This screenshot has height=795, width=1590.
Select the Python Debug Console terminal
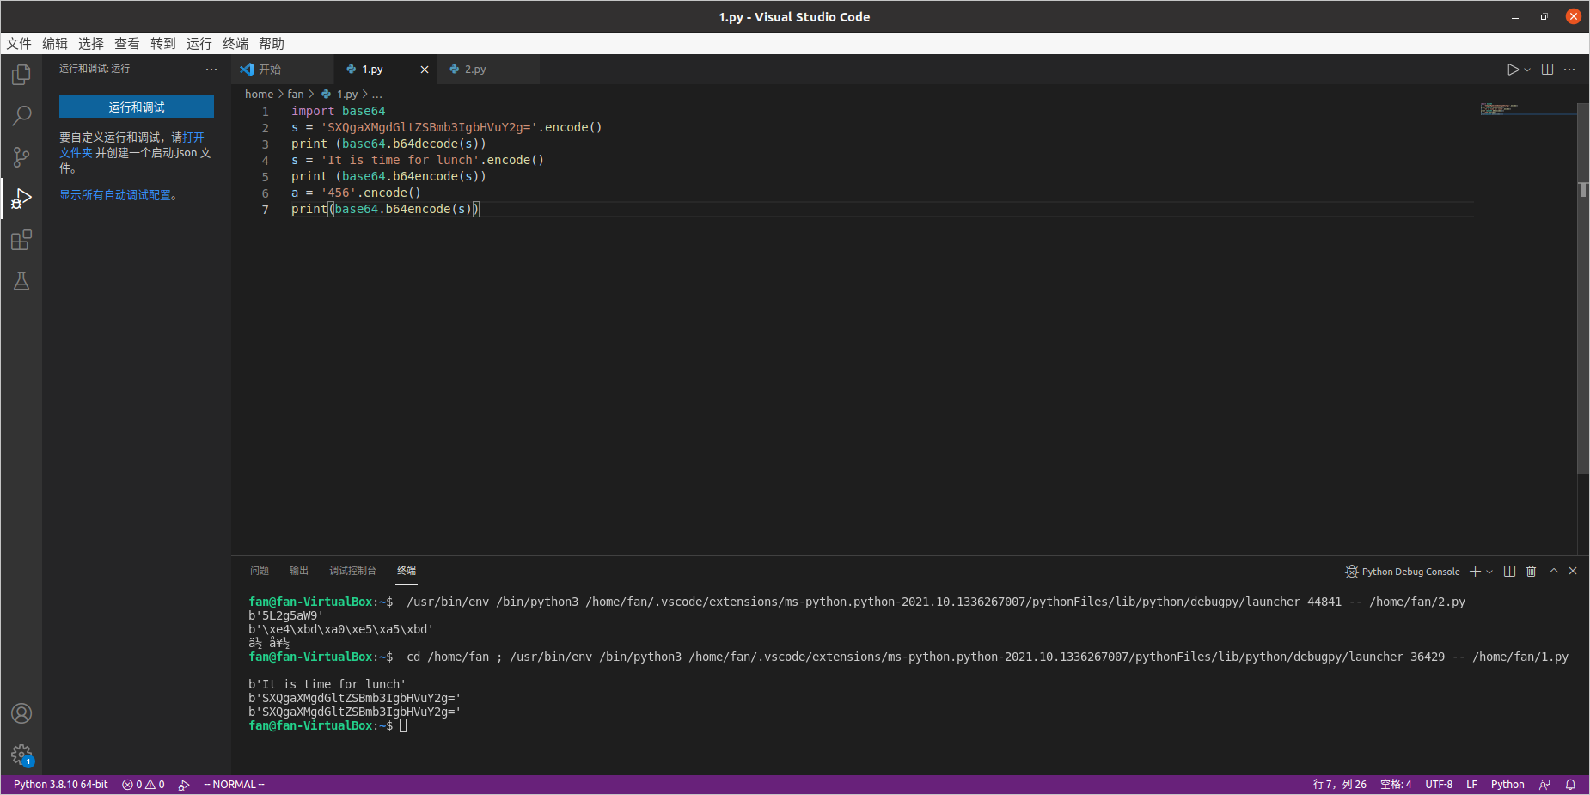[1403, 572]
